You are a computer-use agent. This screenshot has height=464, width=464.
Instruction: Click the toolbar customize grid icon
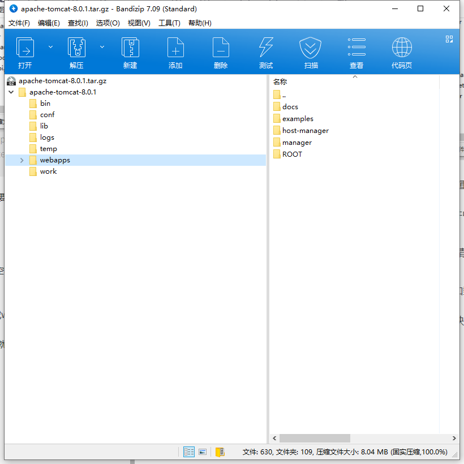[x=449, y=39]
